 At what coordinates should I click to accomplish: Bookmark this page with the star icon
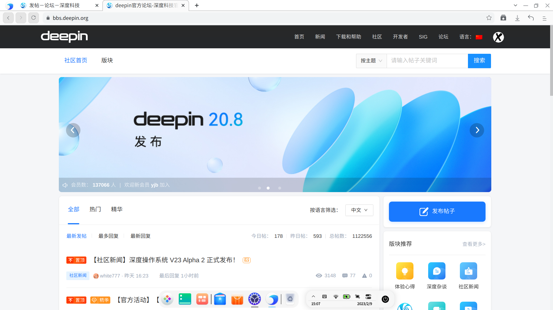tap(489, 18)
